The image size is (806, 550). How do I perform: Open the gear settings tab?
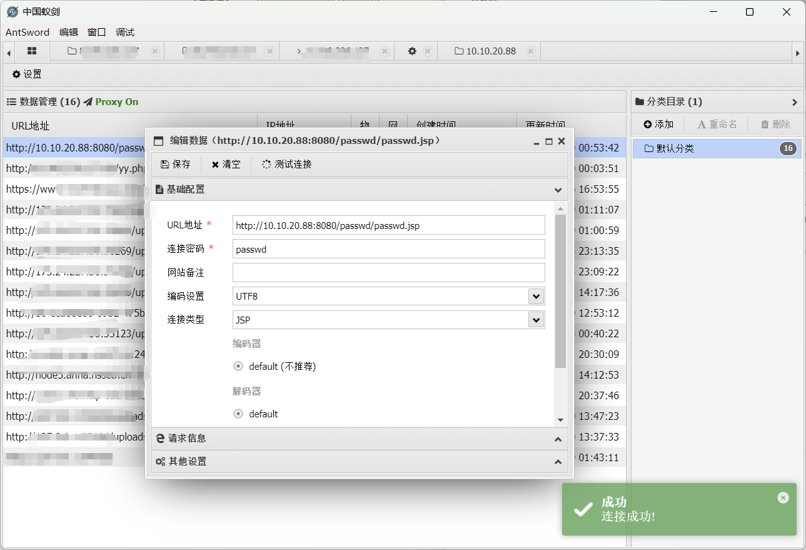point(412,51)
